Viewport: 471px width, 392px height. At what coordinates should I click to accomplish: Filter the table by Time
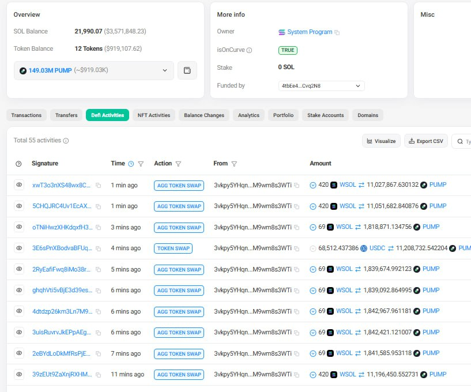[141, 164]
